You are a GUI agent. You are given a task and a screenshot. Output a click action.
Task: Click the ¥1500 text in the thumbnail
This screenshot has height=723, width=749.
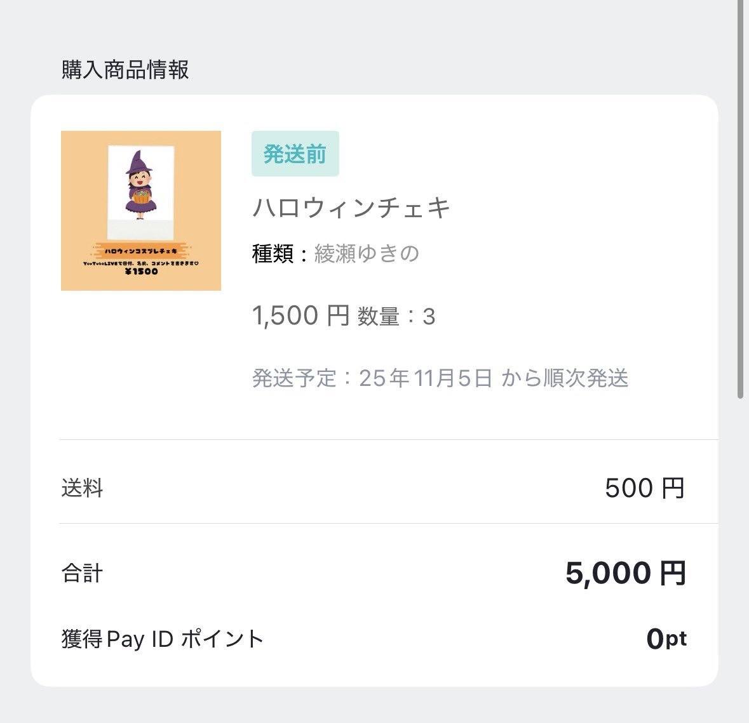[x=141, y=271]
